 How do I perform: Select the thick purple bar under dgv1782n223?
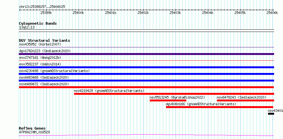(147, 54)
